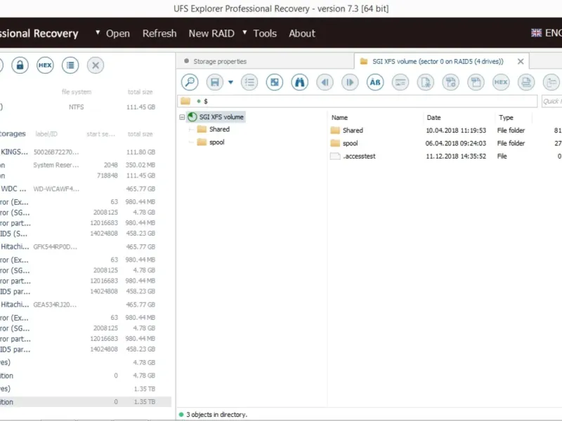The image size is (562, 421).
Task: Open the Tools menu
Action: click(x=265, y=33)
